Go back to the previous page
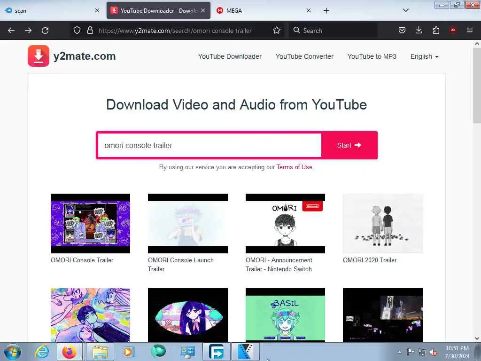This screenshot has height=361, width=481. pyautogui.click(x=11, y=31)
